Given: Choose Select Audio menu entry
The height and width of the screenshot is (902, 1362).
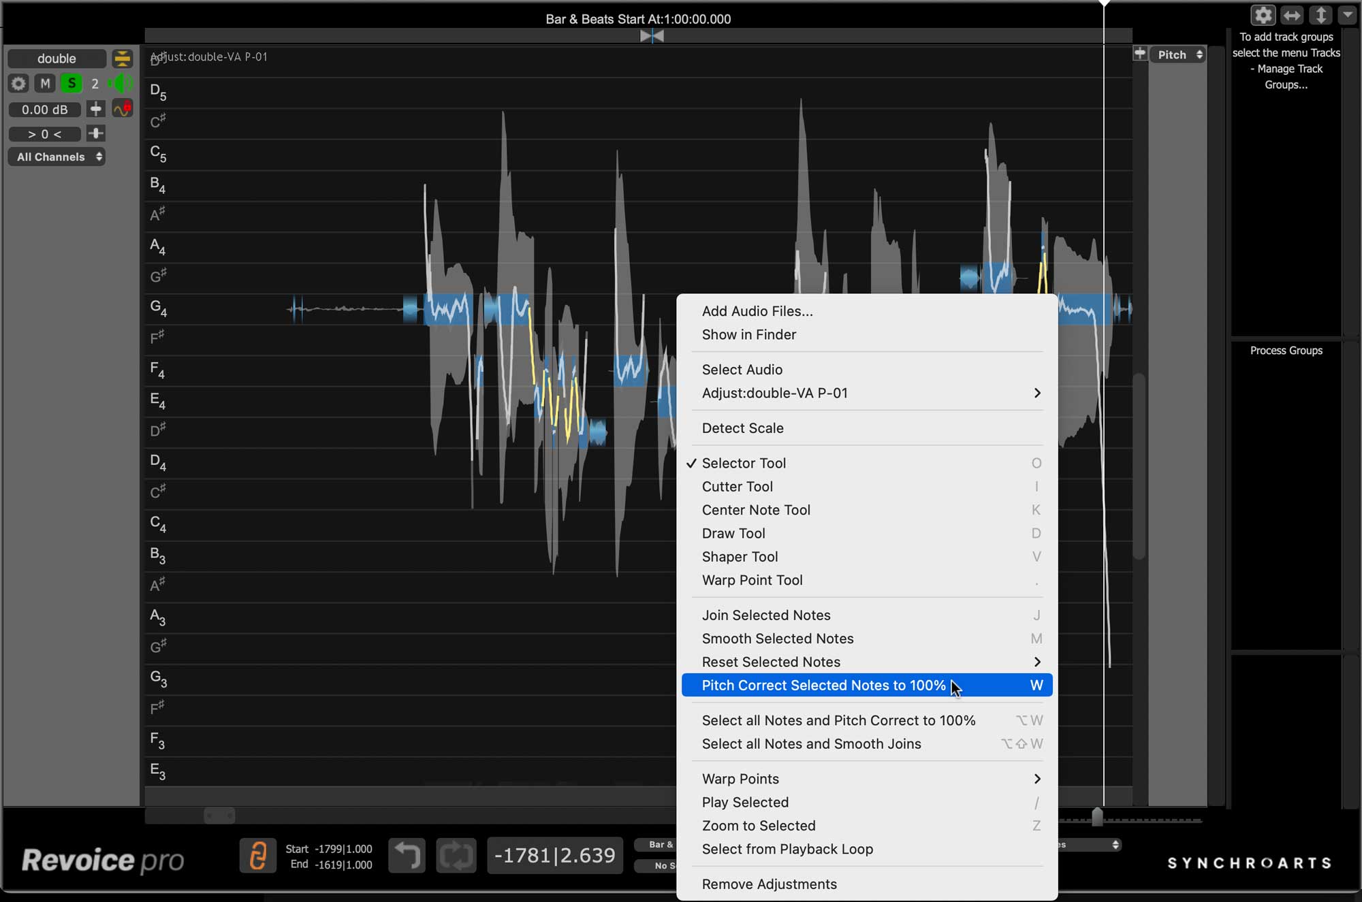Looking at the screenshot, I should 867,370.
